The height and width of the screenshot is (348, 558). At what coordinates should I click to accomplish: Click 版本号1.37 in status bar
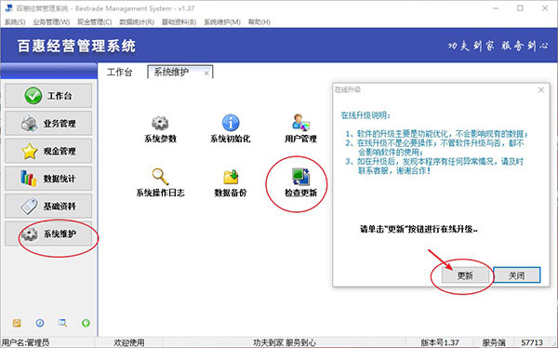point(440,342)
